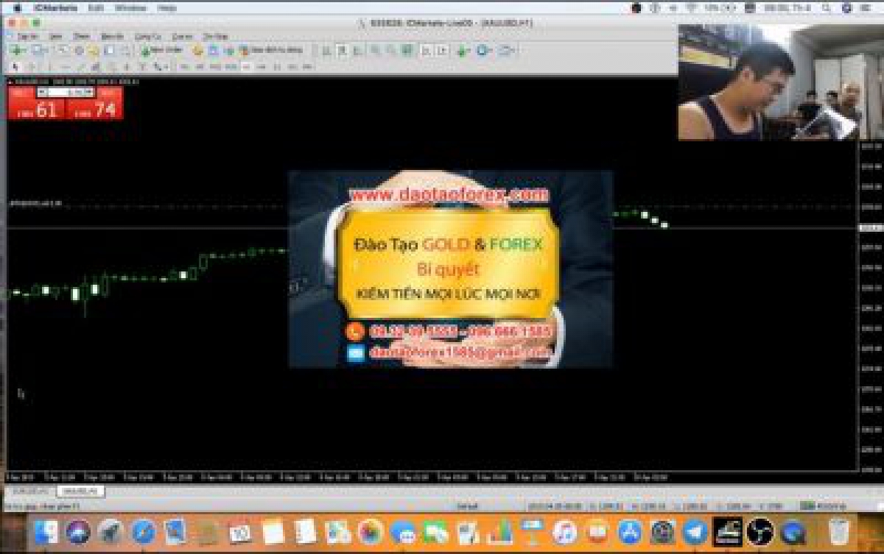Toggle the candlestick chart mode button

(x=342, y=50)
